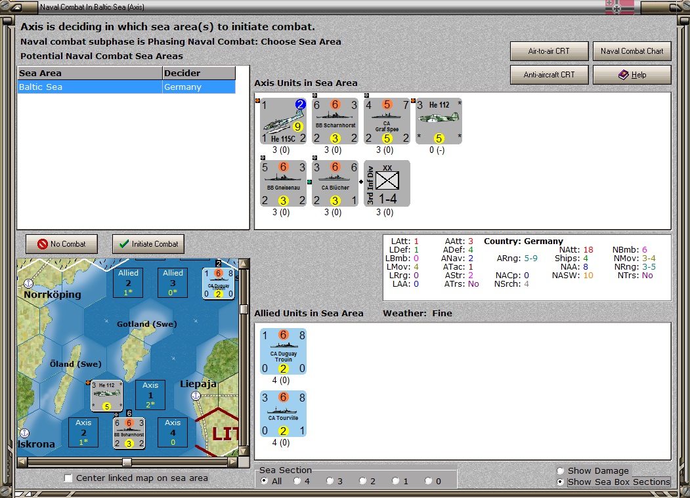This screenshot has width=690, height=498.
Task: Select sea section 3 radio button
Action: coord(330,481)
